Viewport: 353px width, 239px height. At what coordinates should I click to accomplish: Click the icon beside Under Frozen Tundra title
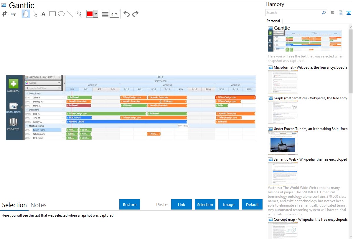(x=270, y=129)
